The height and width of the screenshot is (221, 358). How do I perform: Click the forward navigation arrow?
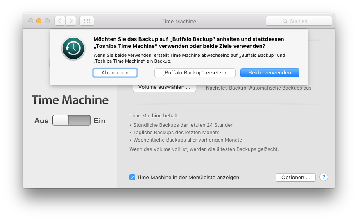pyautogui.click(x=71, y=21)
